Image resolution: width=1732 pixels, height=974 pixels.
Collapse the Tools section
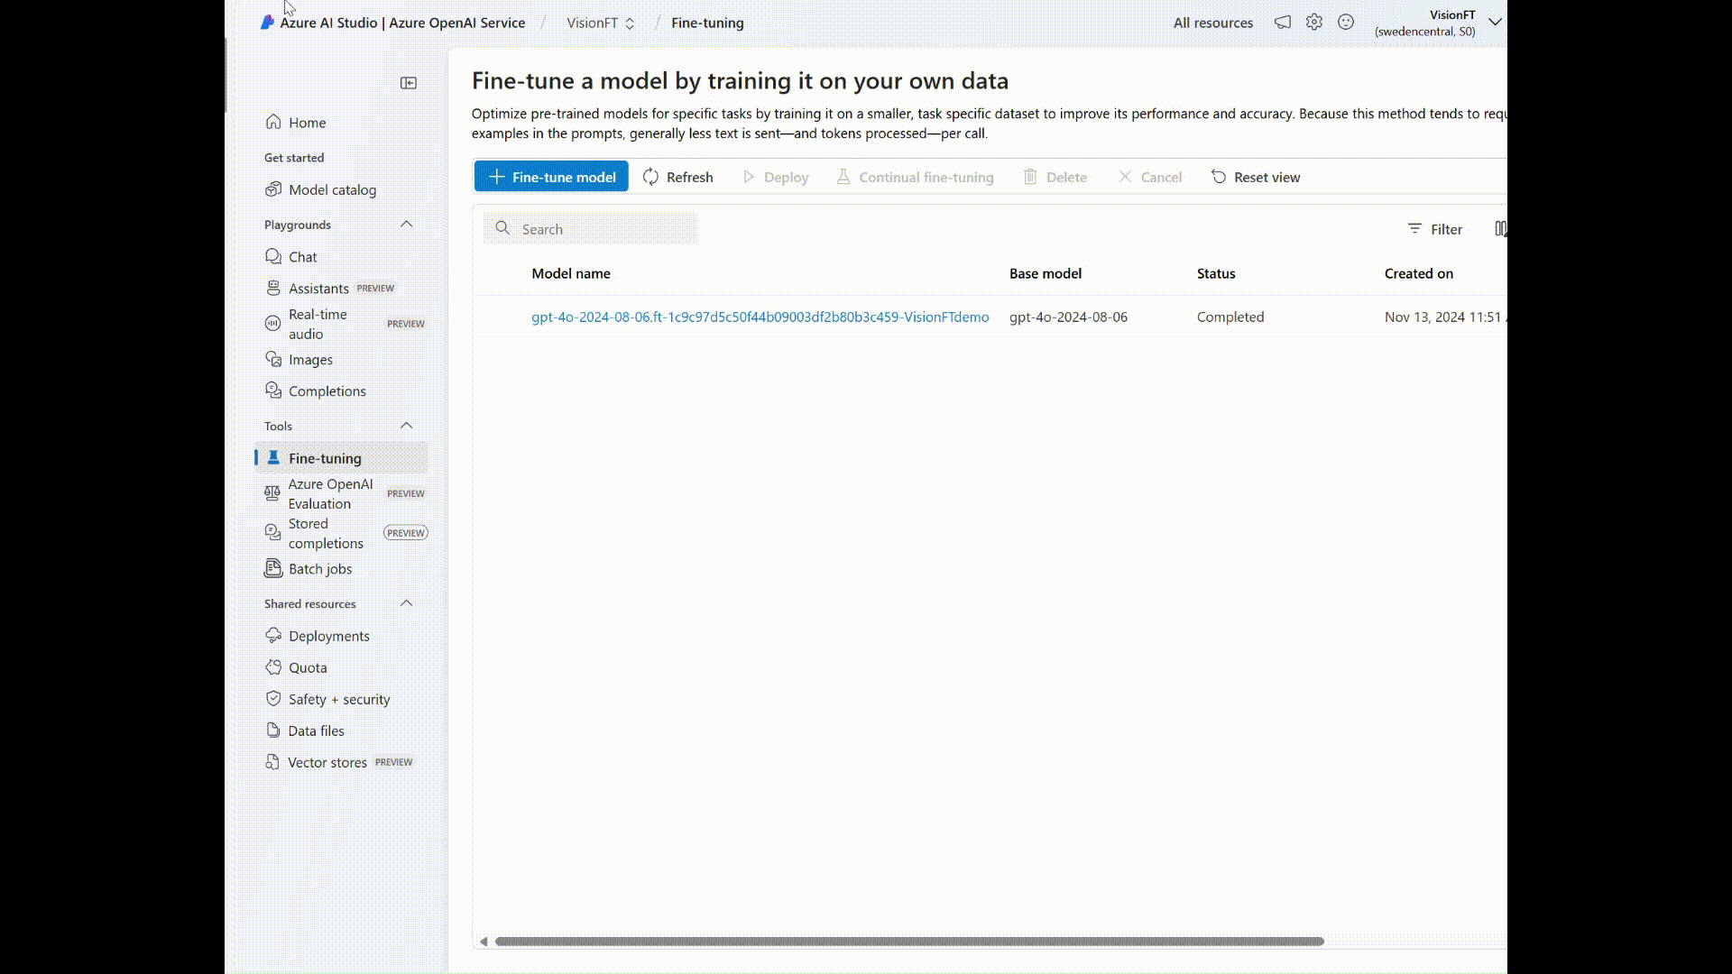click(x=406, y=426)
